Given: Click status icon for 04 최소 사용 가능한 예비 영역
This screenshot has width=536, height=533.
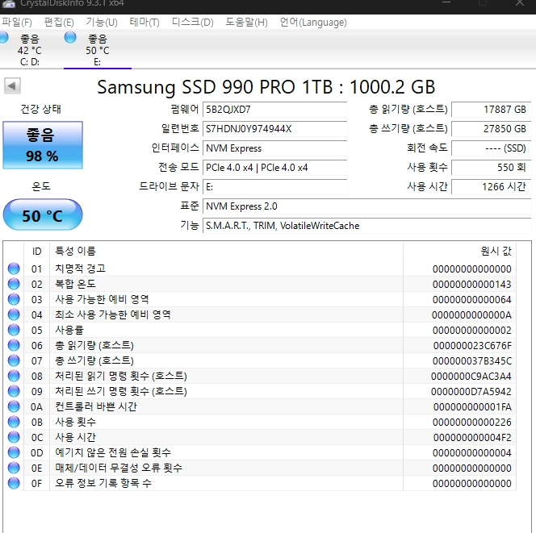Looking at the screenshot, I should coord(14,314).
